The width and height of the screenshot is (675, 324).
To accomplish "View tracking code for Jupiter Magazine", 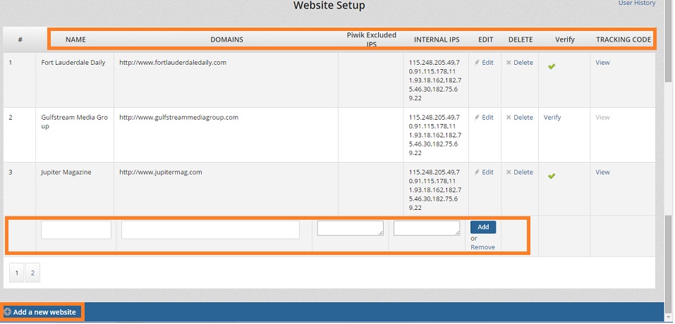I will coord(602,173).
